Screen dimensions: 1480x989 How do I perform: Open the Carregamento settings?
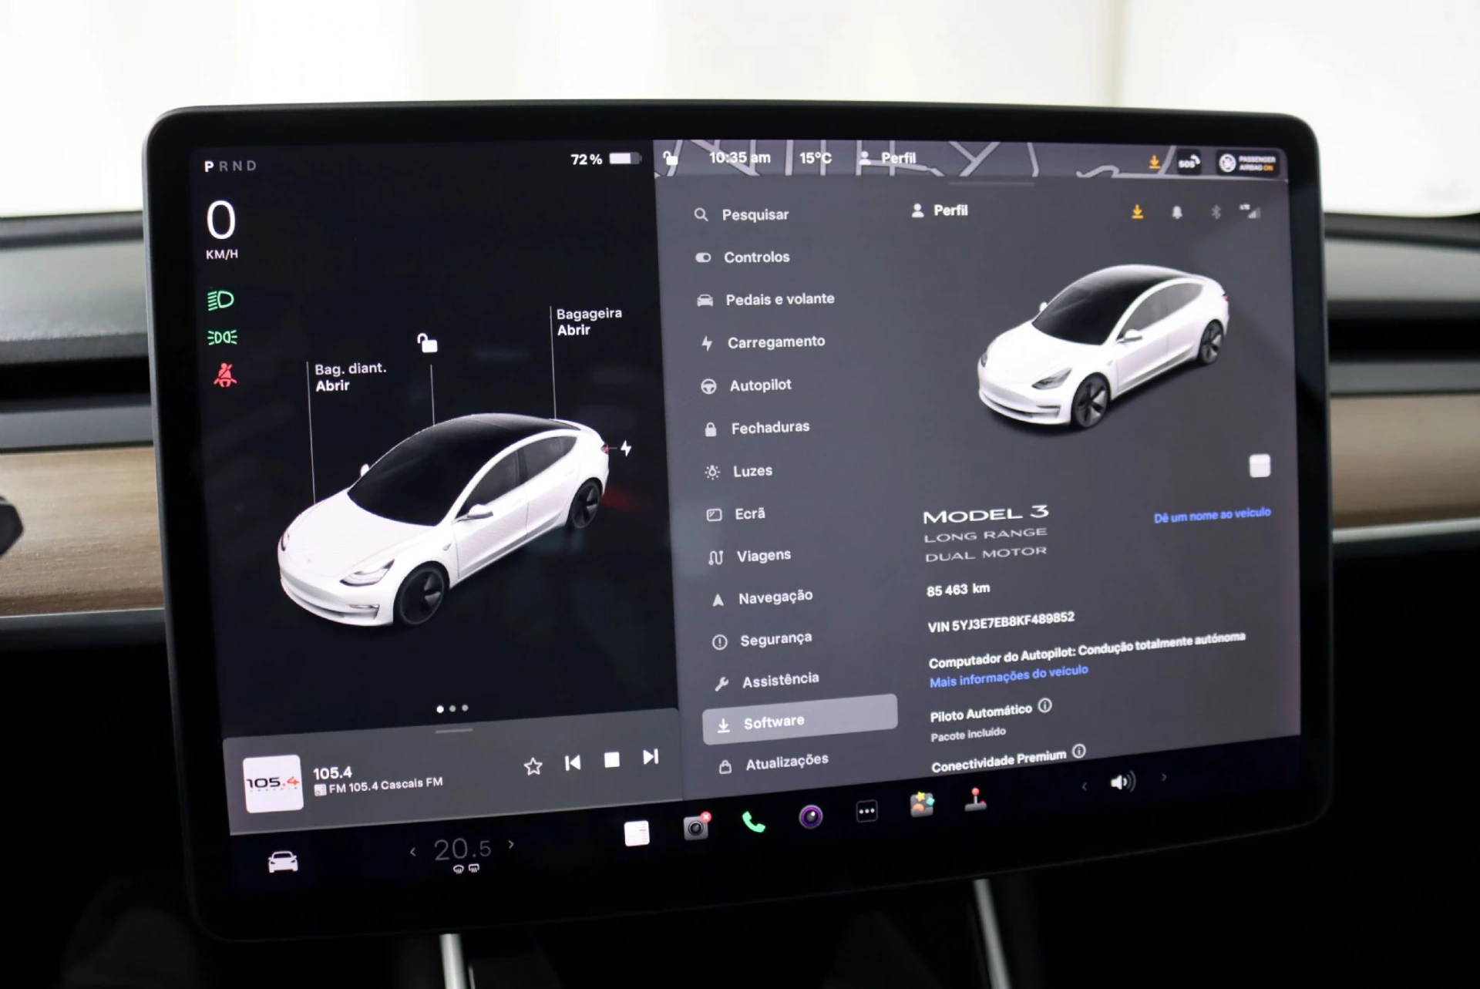click(763, 341)
